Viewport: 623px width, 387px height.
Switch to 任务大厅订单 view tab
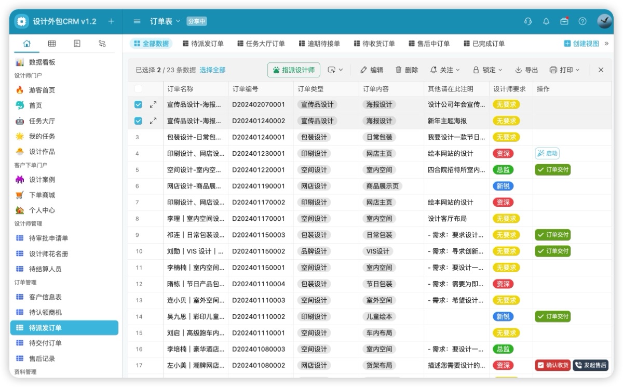point(261,44)
